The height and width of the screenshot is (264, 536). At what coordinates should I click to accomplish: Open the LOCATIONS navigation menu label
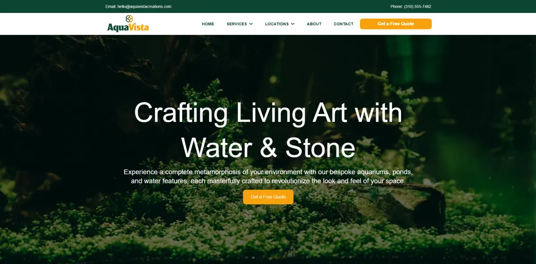pyautogui.click(x=277, y=24)
